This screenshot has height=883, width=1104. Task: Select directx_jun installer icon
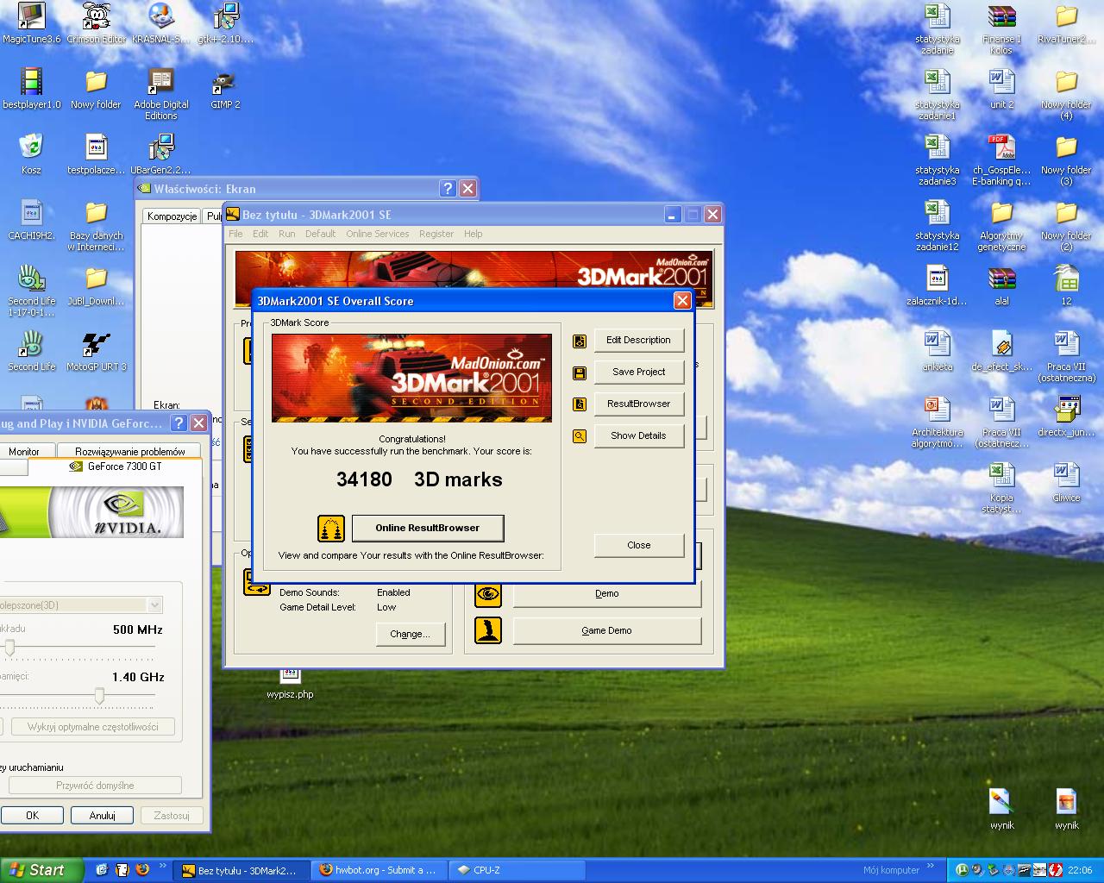[x=1066, y=417]
